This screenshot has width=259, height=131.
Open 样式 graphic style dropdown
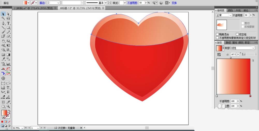tap(125, 3)
